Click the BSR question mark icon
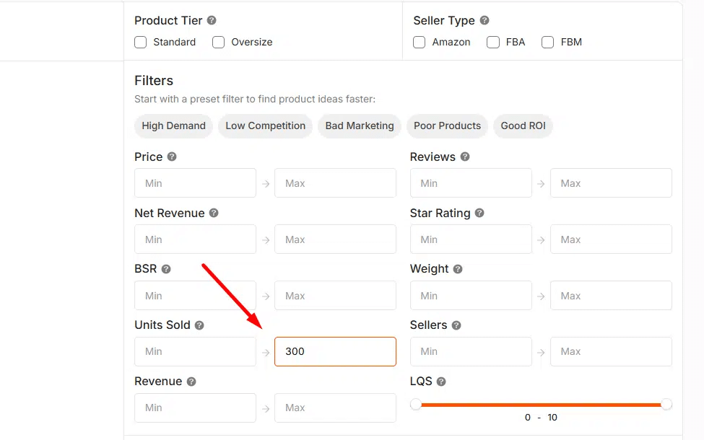This screenshot has width=704, height=440. [166, 269]
